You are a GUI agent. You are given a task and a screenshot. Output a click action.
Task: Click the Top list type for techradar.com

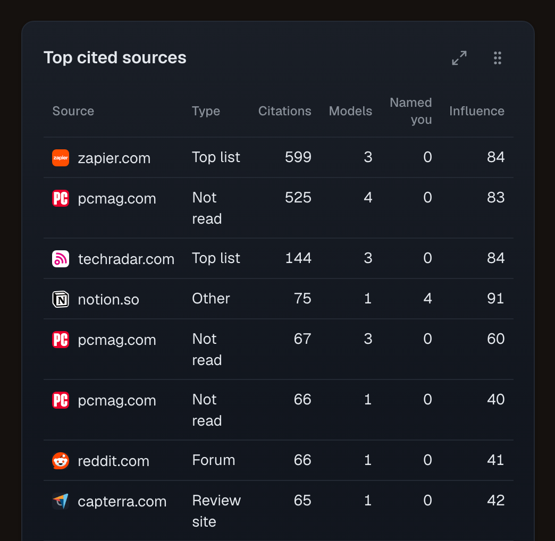pos(216,258)
